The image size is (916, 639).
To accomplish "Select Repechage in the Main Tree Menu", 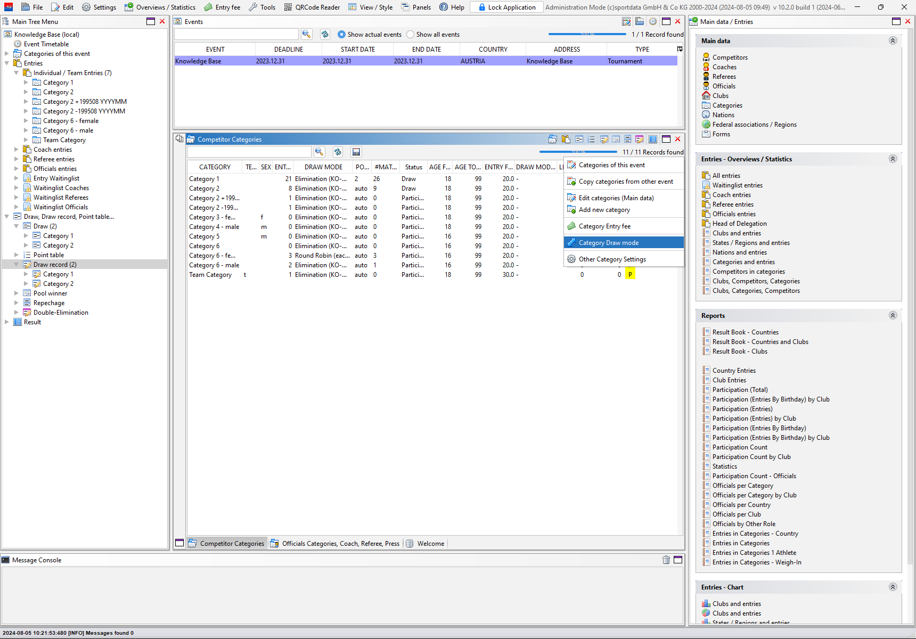I will (48, 303).
